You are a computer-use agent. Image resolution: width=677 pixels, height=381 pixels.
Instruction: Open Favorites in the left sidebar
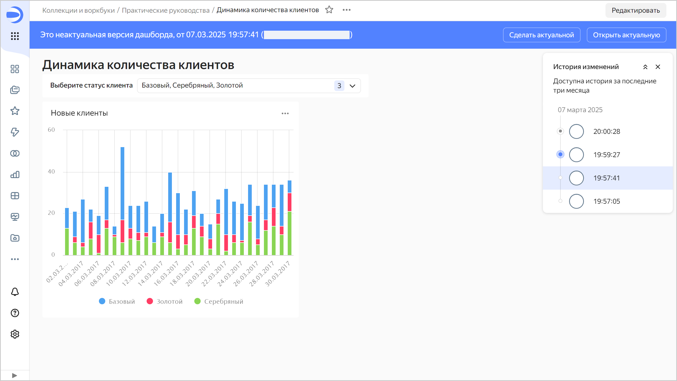(x=15, y=111)
